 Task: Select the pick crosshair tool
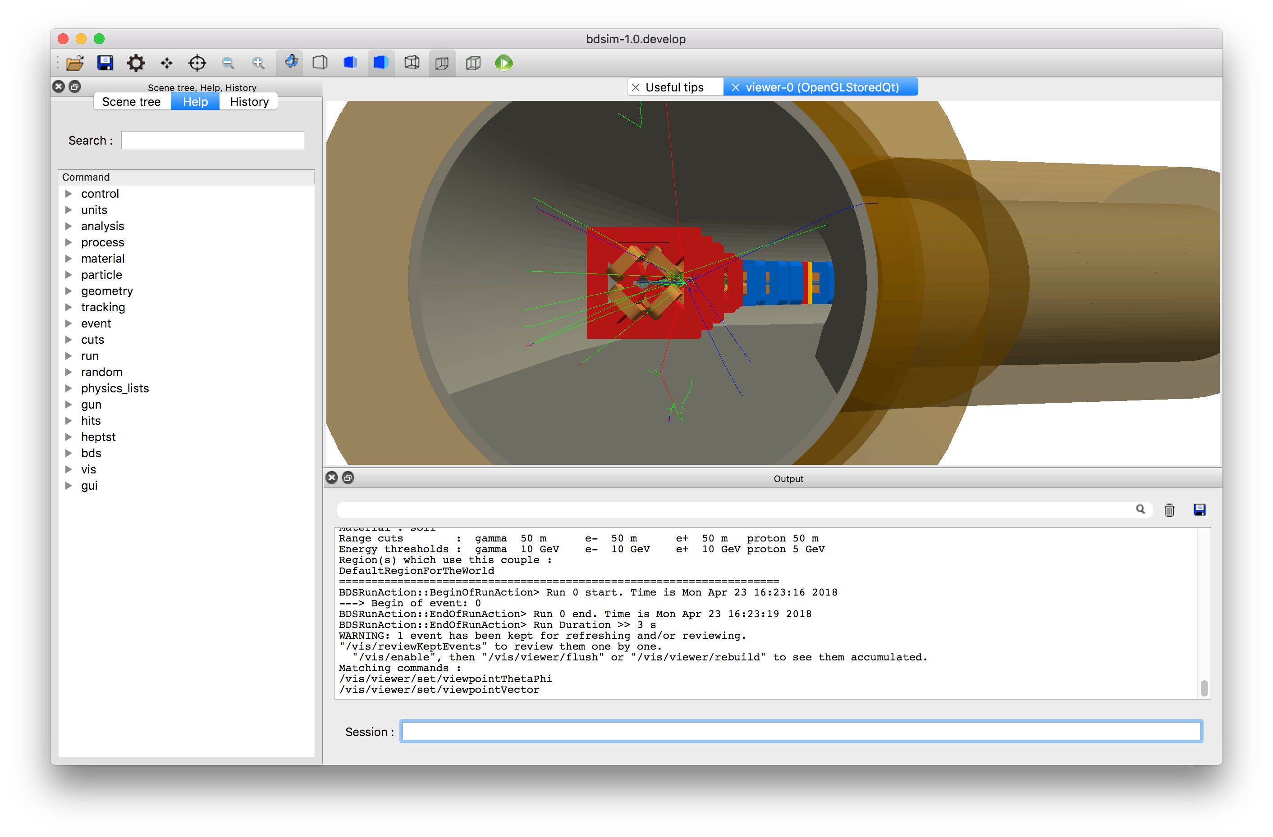tap(197, 63)
